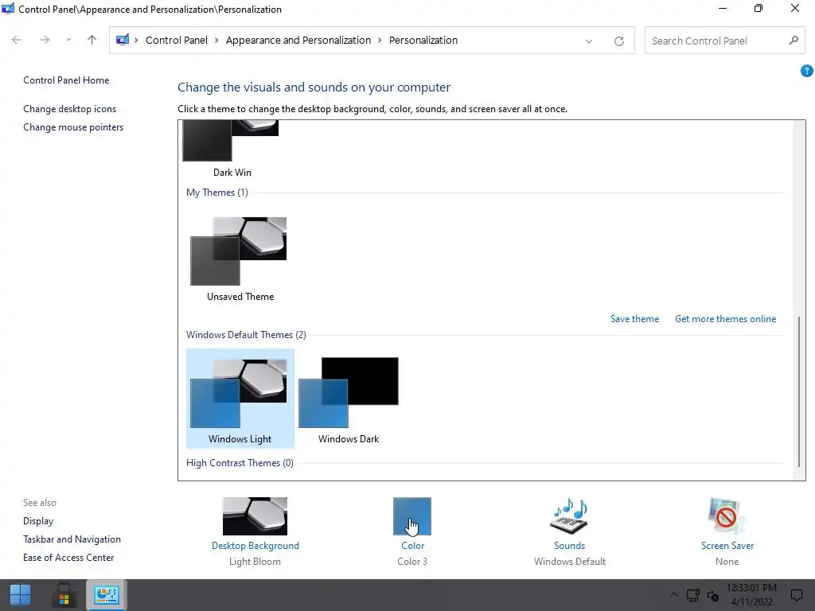The image size is (815, 611).
Task: Open the Screen Saver settings icon
Action: pos(727,516)
